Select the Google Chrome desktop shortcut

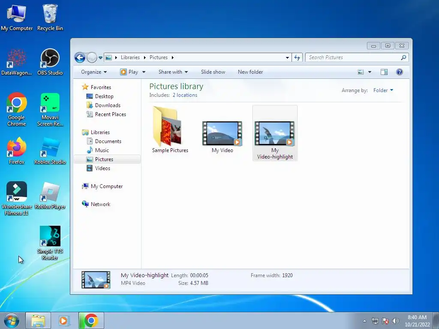(x=17, y=109)
